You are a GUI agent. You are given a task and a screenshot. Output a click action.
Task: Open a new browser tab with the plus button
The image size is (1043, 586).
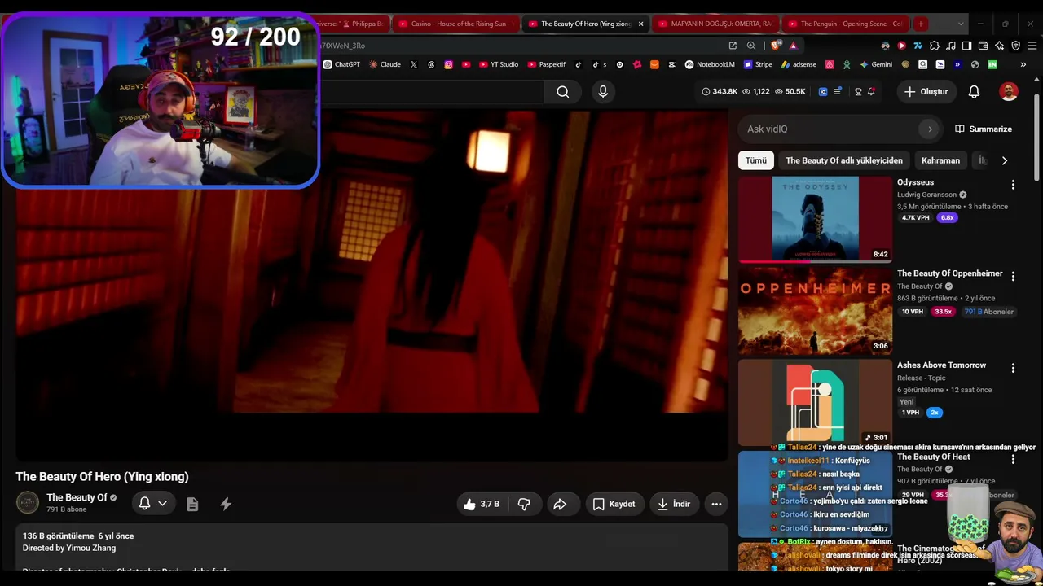(x=921, y=24)
